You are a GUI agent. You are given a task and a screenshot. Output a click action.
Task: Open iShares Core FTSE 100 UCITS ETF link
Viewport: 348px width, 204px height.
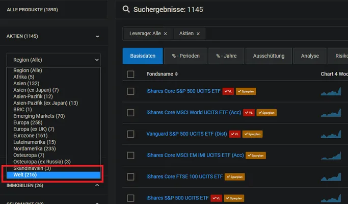[x=184, y=176]
